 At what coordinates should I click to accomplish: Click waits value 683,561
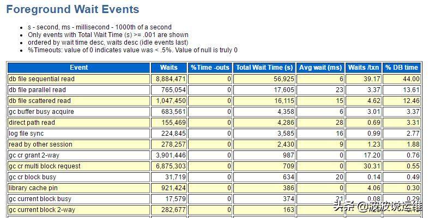click(x=173, y=112)
